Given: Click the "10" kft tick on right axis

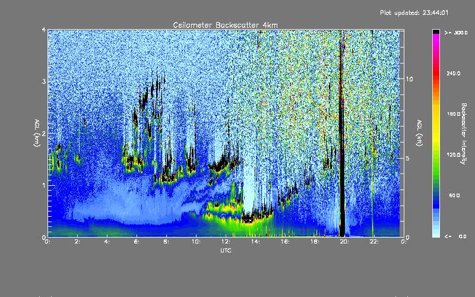Looking at the screenshot, I should tap(409, 79).
